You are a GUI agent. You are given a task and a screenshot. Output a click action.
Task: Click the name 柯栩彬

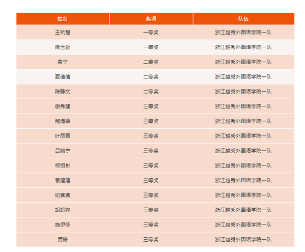pyautogui.click(x=63, y=165)
